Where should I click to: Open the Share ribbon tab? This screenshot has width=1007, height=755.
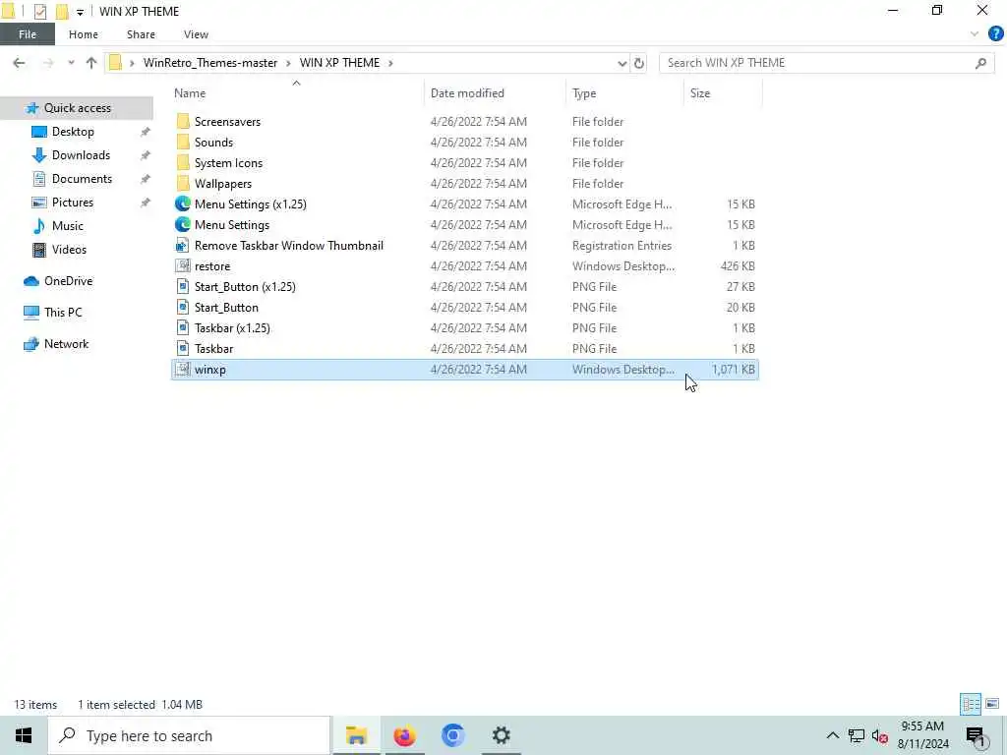coord(141,34)
